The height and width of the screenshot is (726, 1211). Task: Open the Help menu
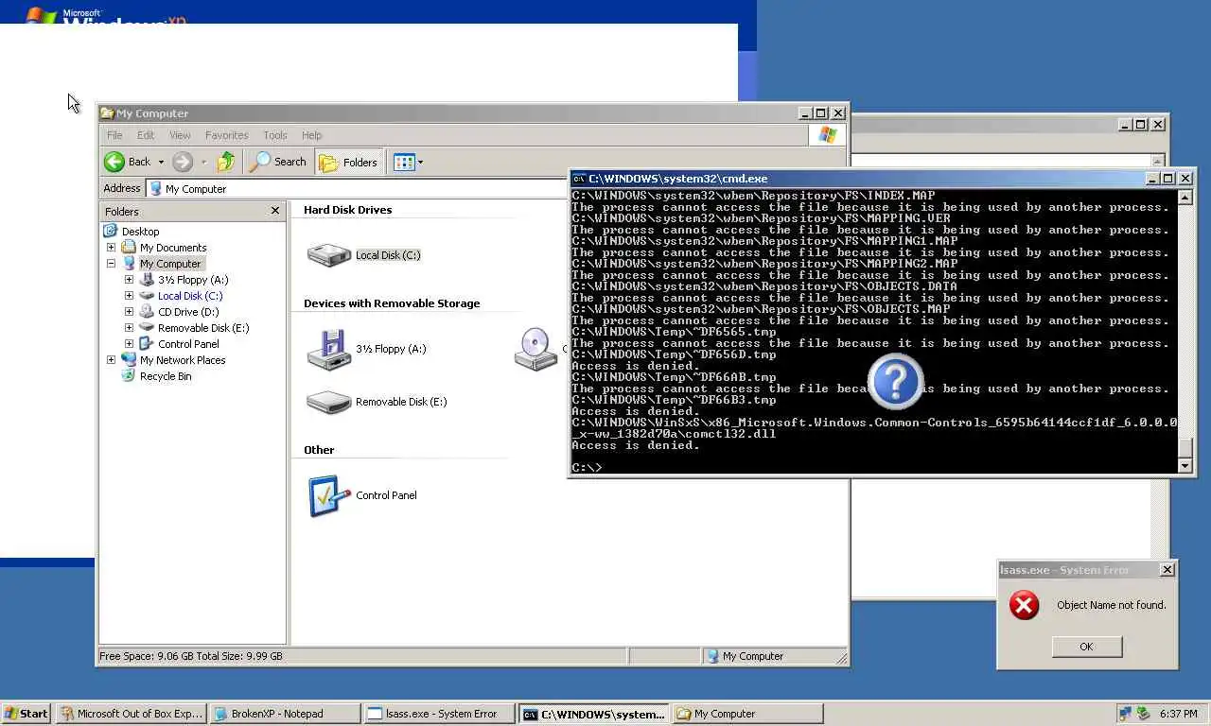click(311, 135)
